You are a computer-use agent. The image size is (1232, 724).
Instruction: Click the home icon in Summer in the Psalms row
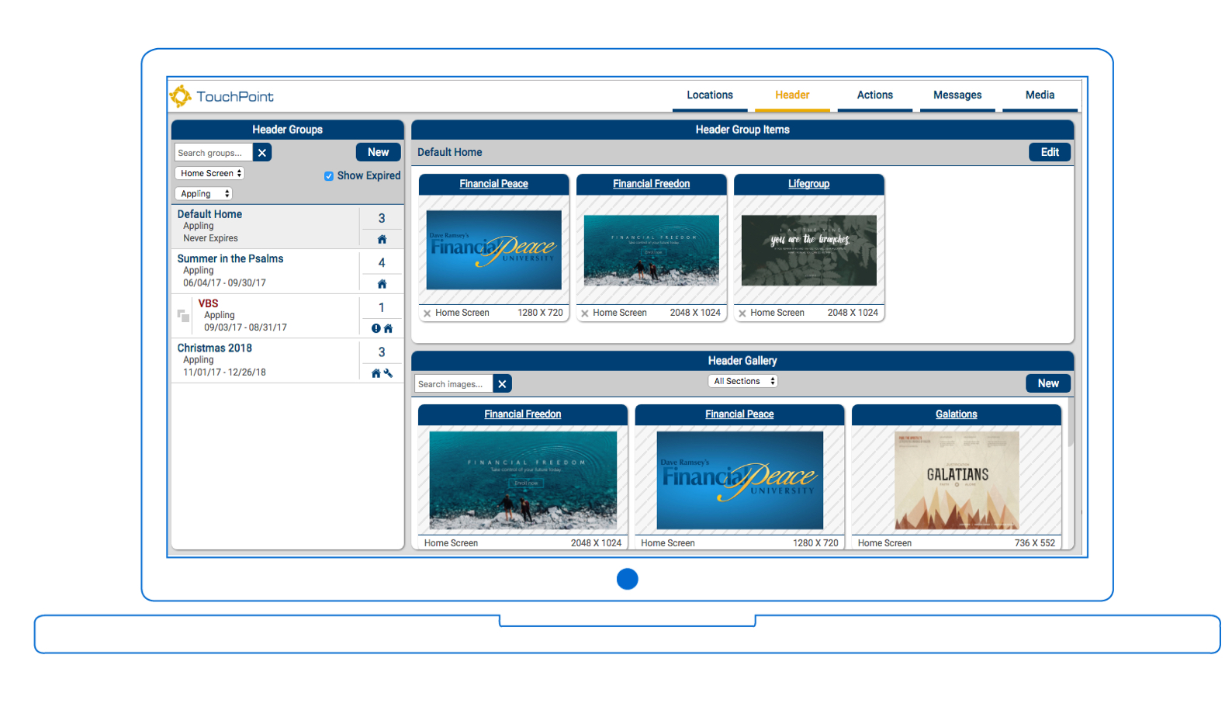382,284
